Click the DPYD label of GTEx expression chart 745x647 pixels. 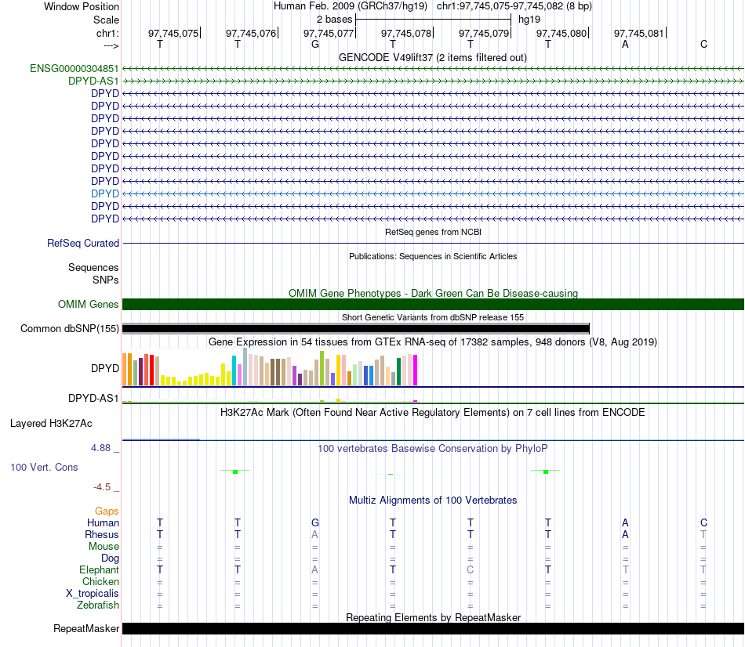coord(105,368)
